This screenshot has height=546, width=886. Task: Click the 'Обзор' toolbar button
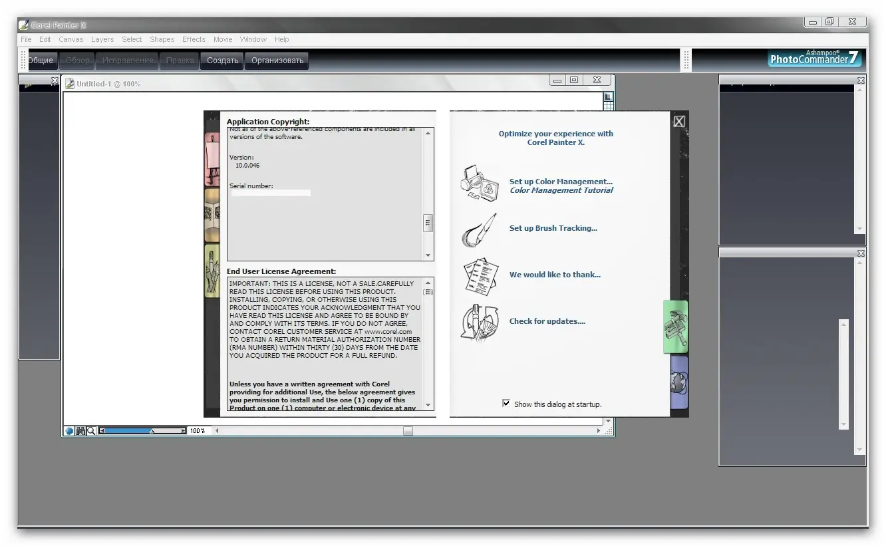[78, 61]
